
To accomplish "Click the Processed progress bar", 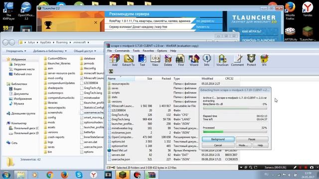I will 235,132.
